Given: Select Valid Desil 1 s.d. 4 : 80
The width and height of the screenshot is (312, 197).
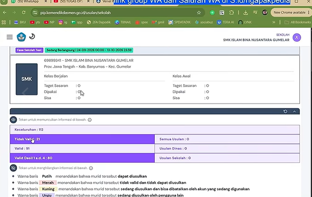Looking at the screenshot, I should pyautogui.click(x=83, y=158).
